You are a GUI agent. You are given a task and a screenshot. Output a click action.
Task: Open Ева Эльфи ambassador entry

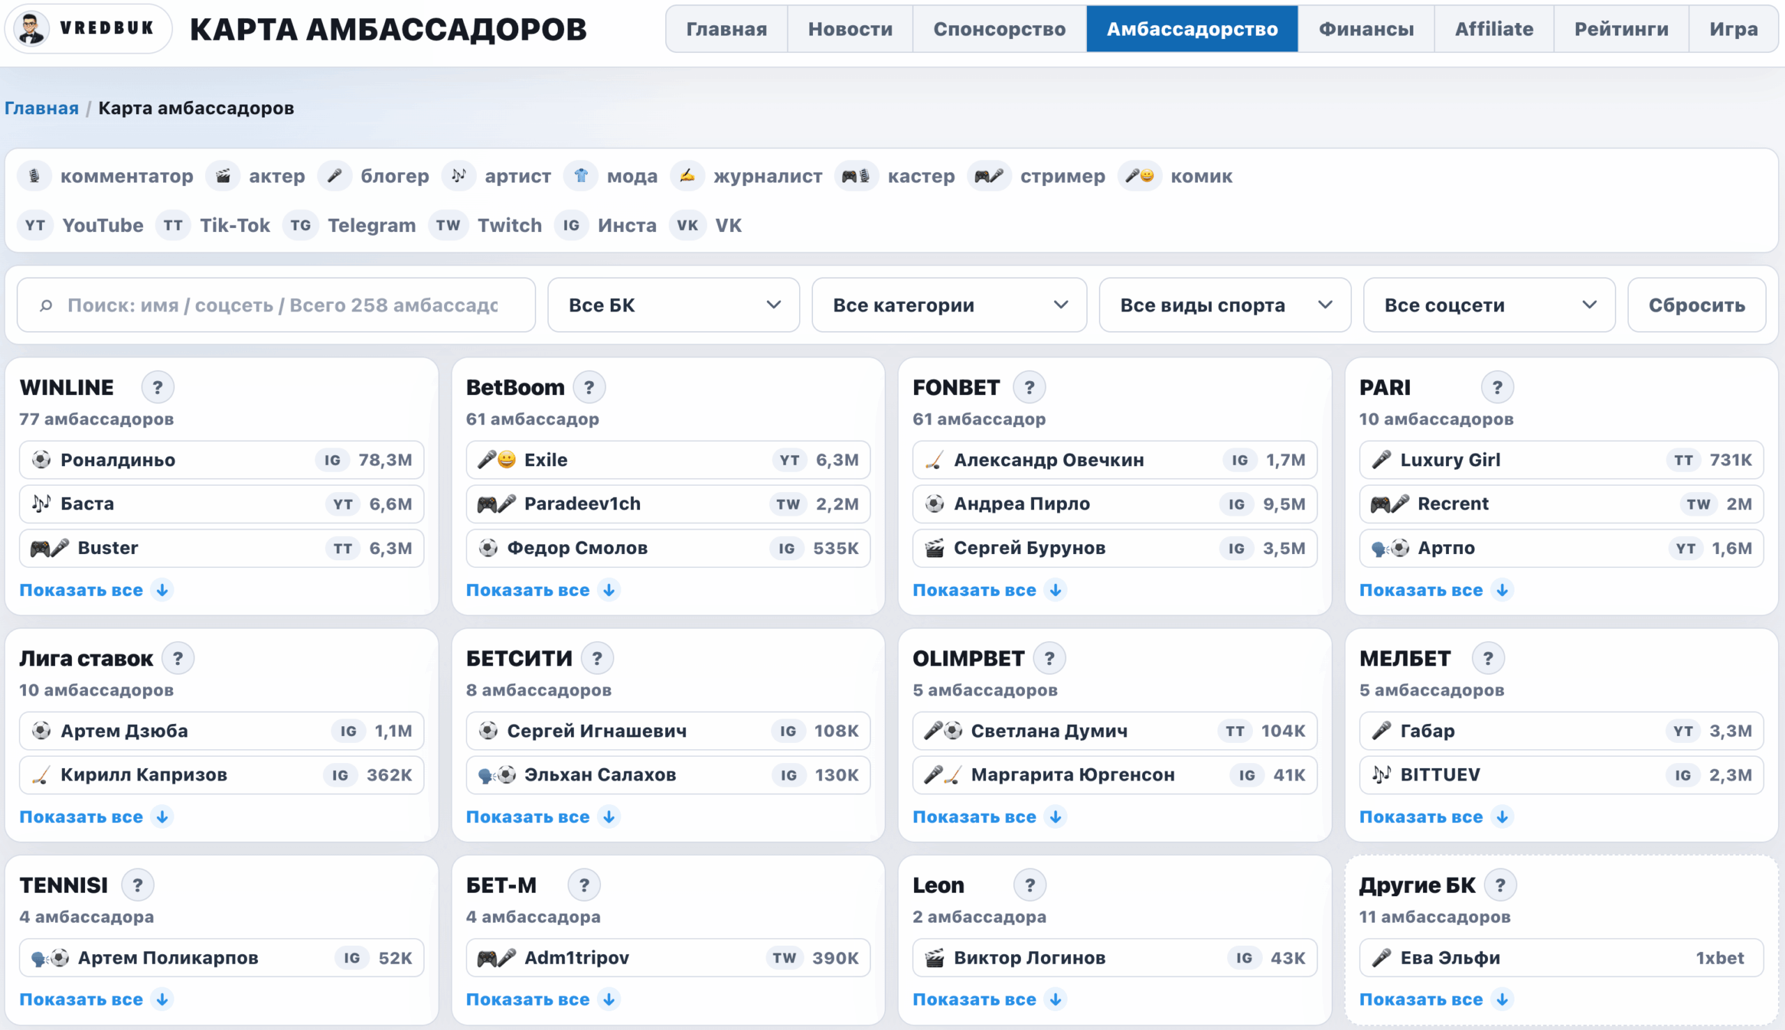point(1561,958)
